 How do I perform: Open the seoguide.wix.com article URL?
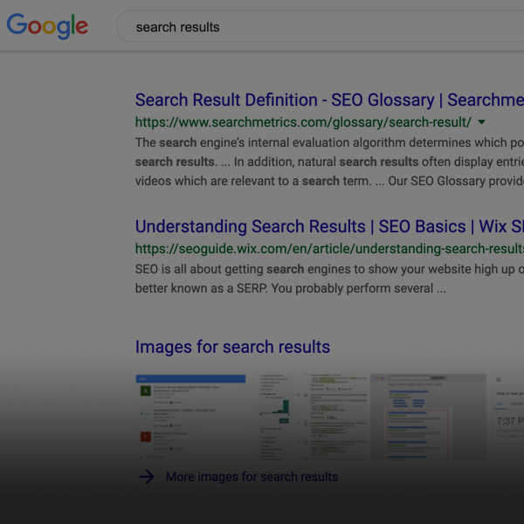coord(329,249)
